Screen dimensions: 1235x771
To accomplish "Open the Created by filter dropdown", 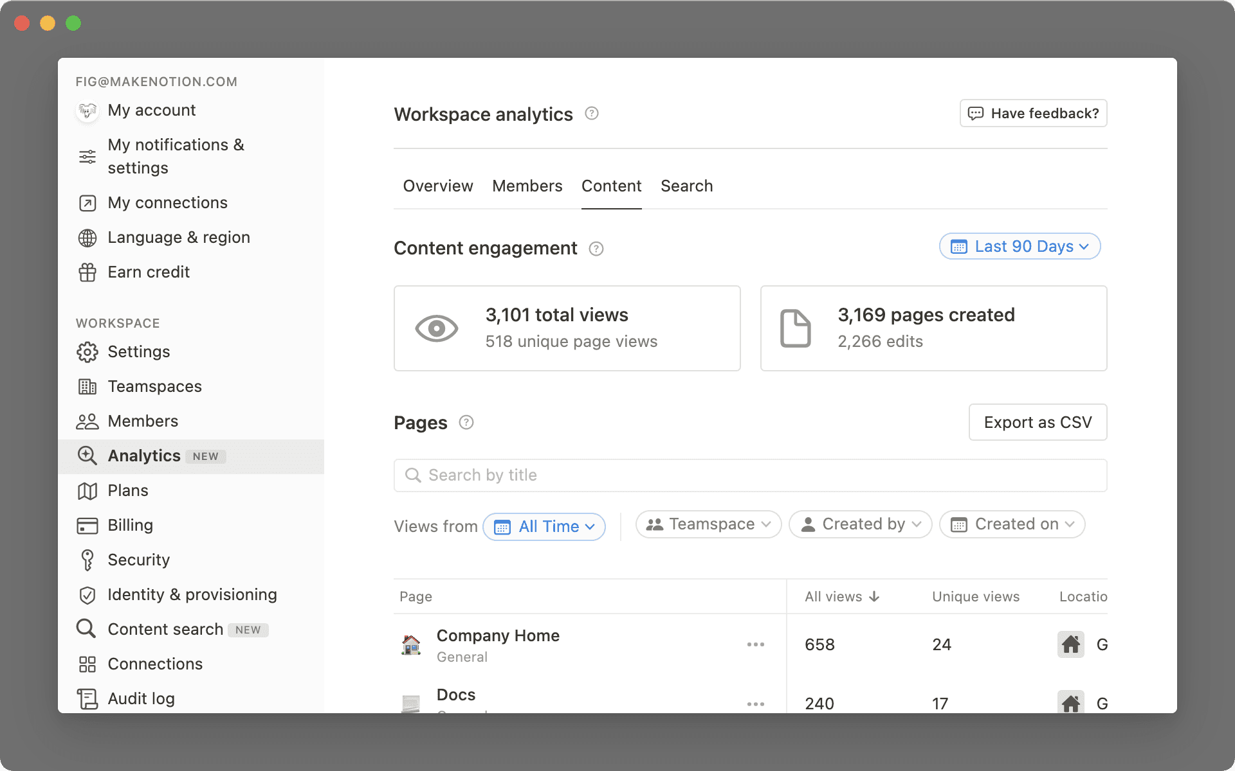I will point(860,524).
